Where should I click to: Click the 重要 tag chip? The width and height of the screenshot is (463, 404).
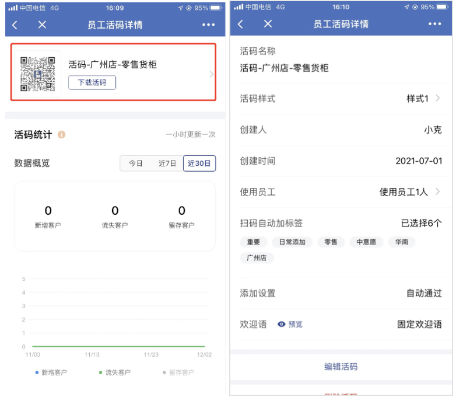[253, 242]
